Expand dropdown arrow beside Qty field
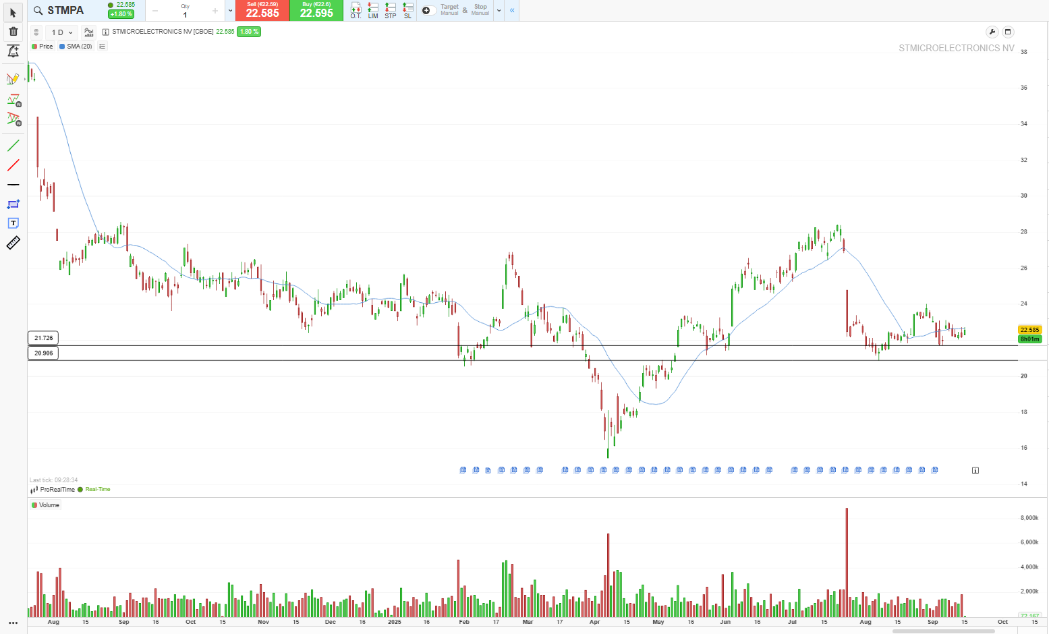The height and width of the screenshot is (634, 1049). (x=230, y=10)
